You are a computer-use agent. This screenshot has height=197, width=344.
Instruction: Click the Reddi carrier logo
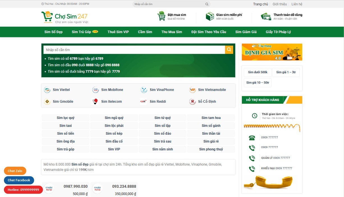(144, 102)
